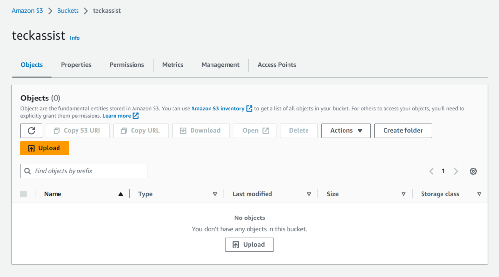Expand the Actions dropdown menu

345,131
